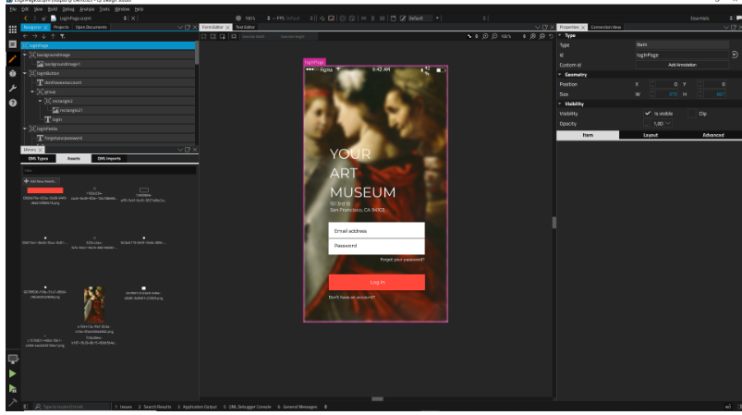Collapse the rectangle2 tree node

[40, 101]
